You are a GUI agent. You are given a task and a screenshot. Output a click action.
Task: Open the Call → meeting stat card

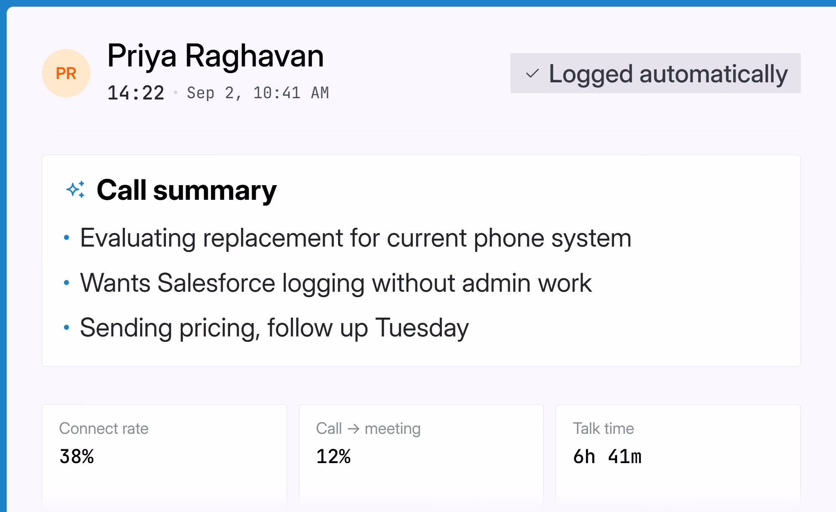(x=421, y=456)
